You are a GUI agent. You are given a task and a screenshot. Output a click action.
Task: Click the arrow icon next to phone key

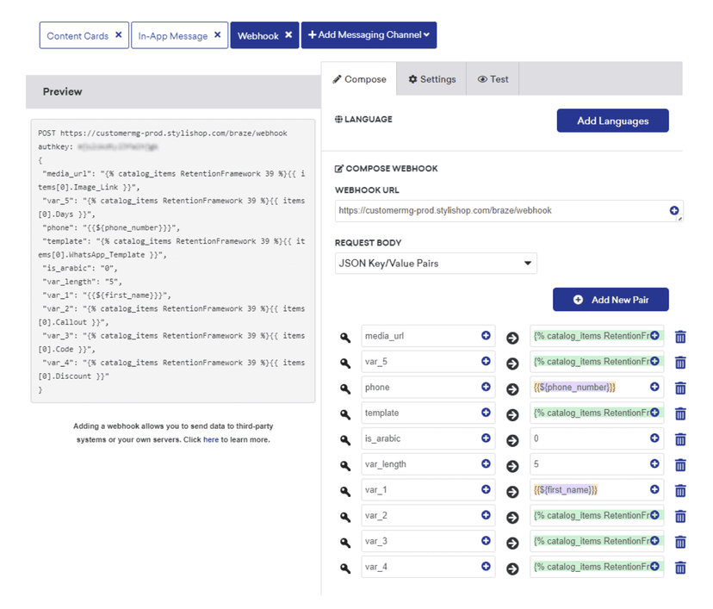(x=512, y=388)
